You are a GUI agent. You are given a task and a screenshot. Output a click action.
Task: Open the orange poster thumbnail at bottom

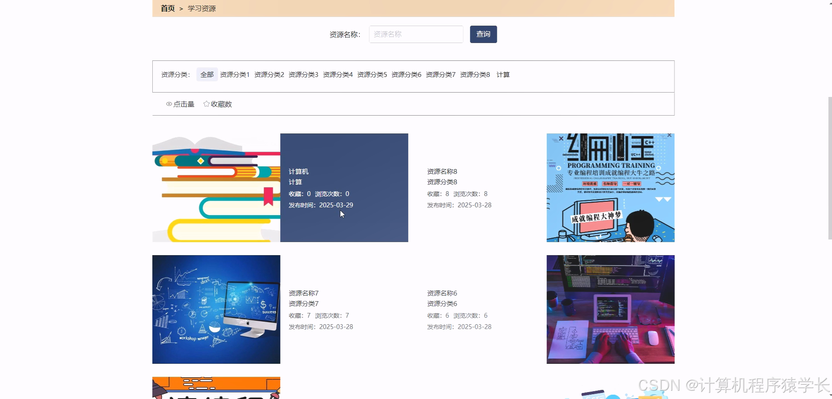coord(216,388)
